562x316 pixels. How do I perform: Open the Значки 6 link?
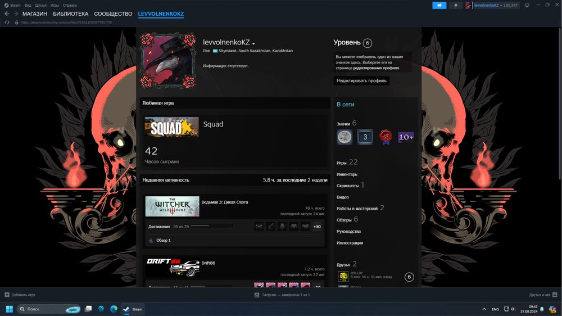[346, 123]
